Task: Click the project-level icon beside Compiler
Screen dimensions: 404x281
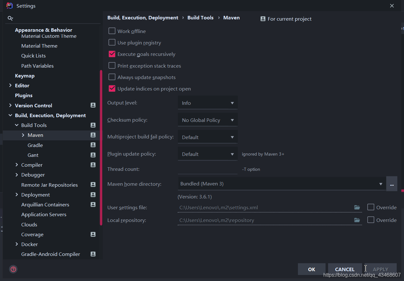Action: [x=93, y=165]
